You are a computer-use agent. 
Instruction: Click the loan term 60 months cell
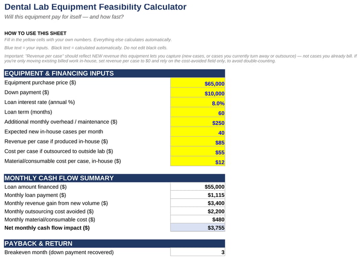[x=197, y=112]
